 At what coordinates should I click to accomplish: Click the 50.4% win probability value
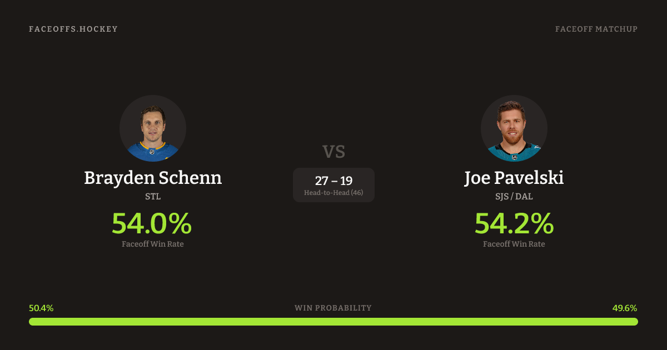tap(41, 308)
